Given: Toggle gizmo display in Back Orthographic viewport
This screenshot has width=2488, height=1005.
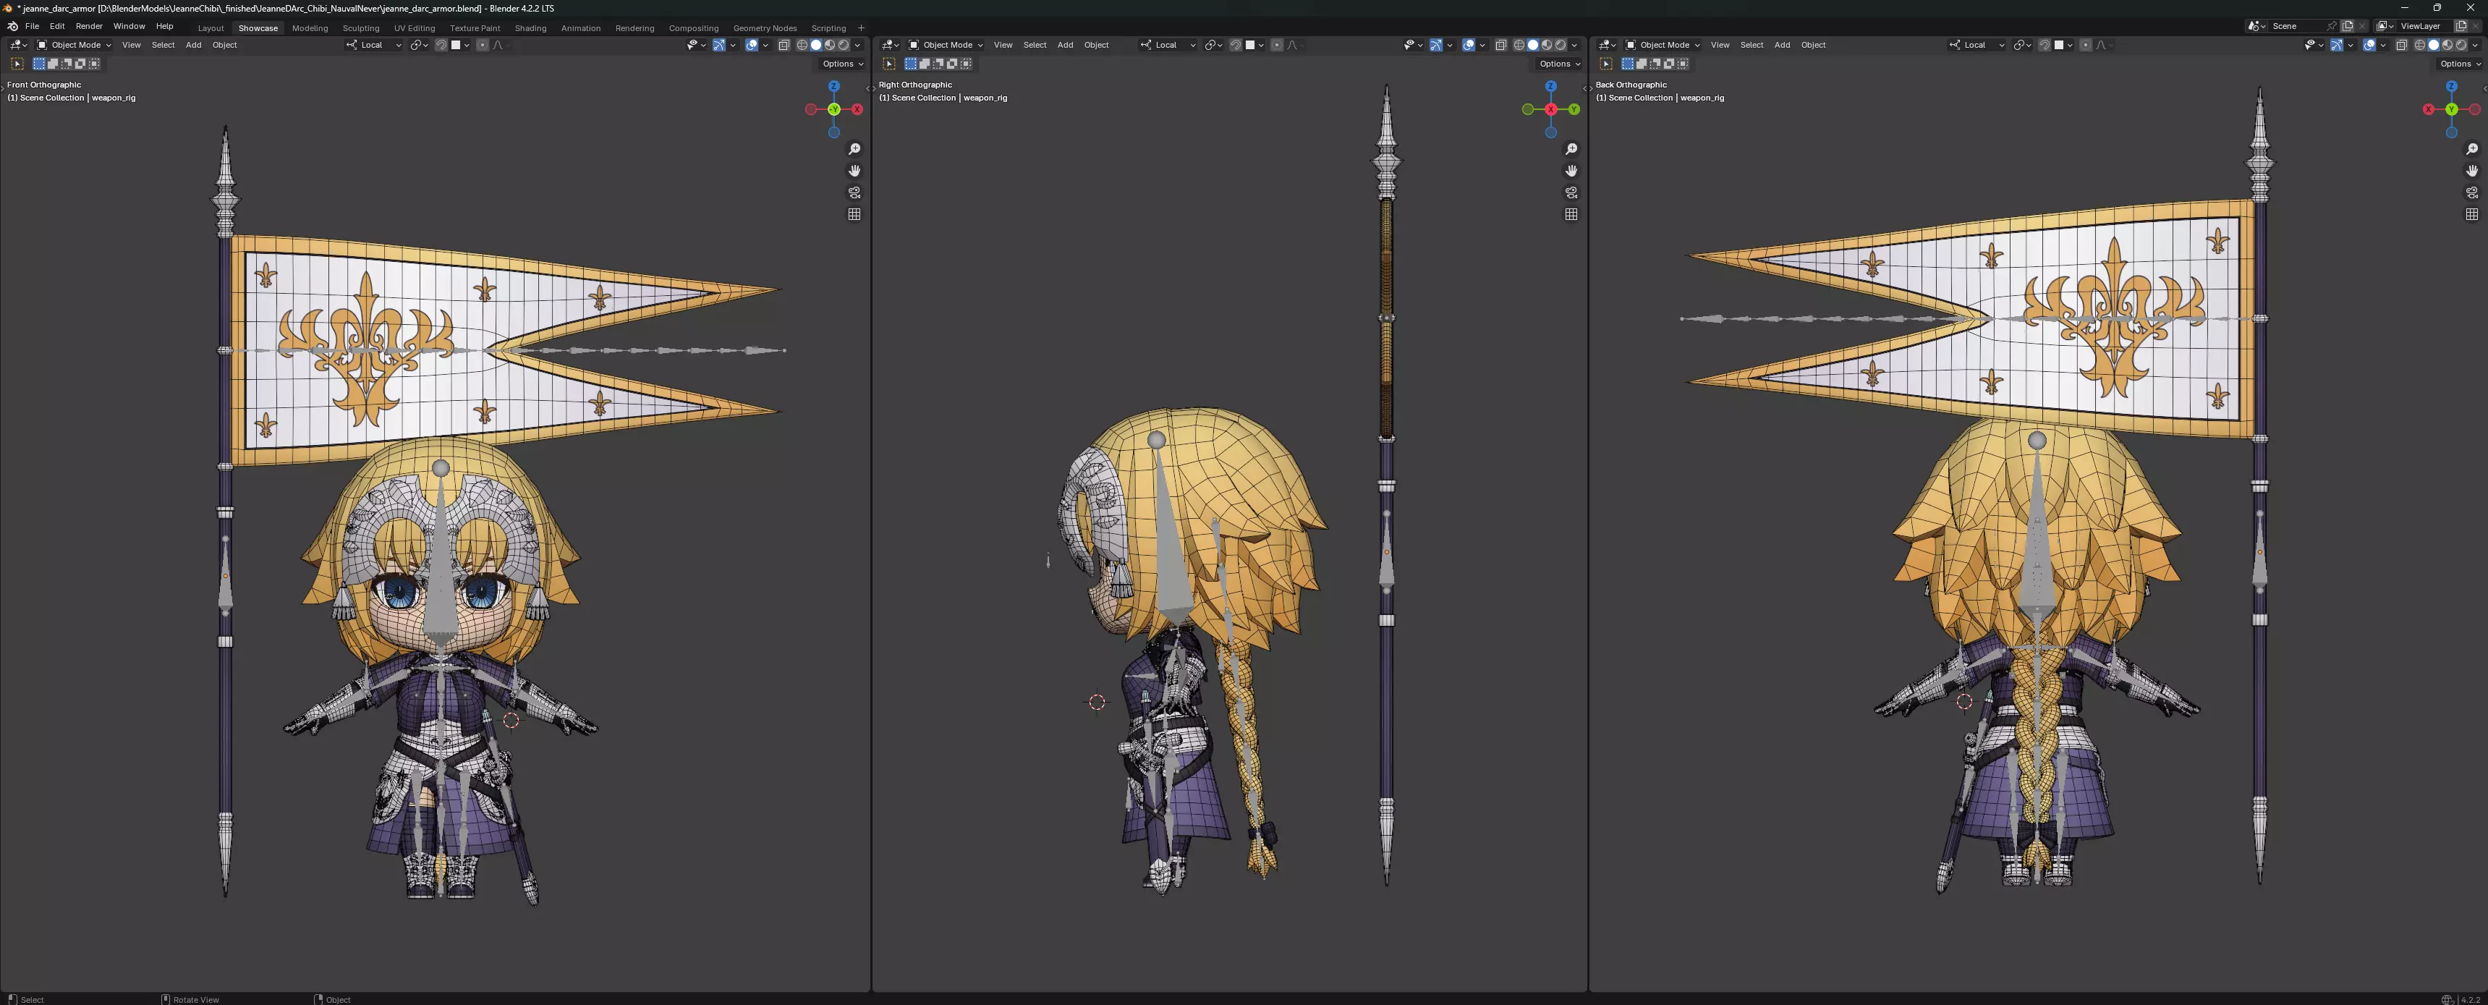Looking at the screenshot, I should click(2336, 44).
